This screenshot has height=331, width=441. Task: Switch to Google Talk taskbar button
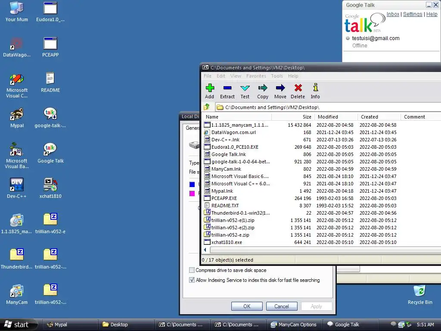coord(350,325)
